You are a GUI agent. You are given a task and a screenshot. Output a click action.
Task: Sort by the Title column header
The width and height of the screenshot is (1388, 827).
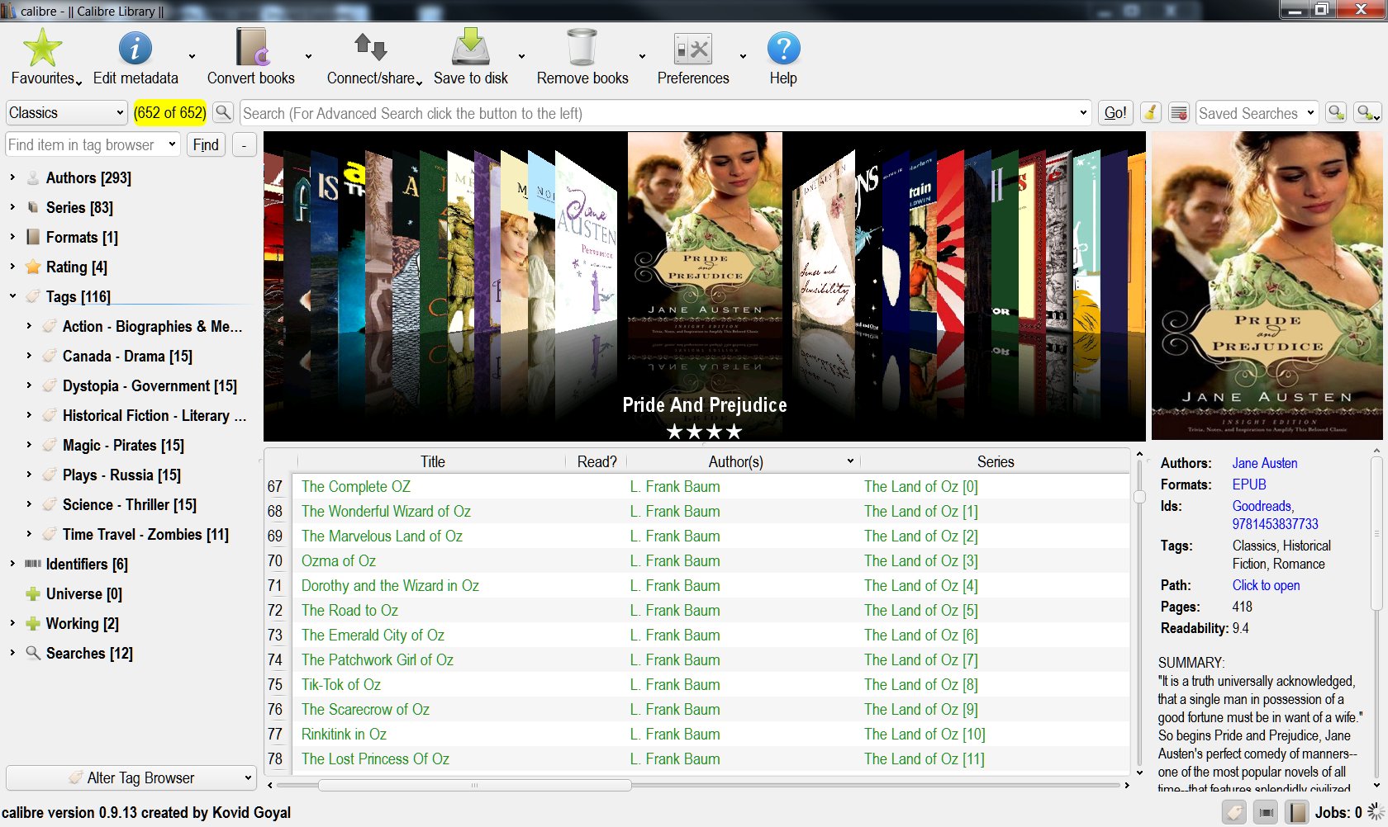[x=432, y=461]
